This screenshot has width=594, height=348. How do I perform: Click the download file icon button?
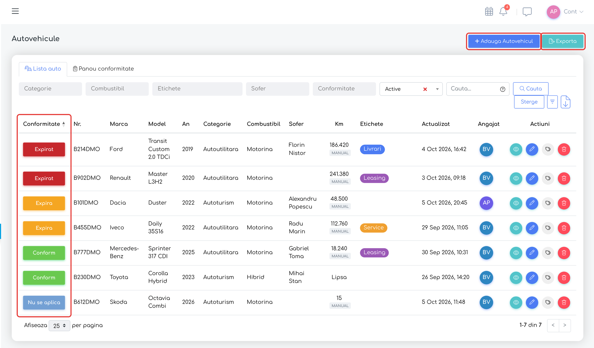click(565, 102)
